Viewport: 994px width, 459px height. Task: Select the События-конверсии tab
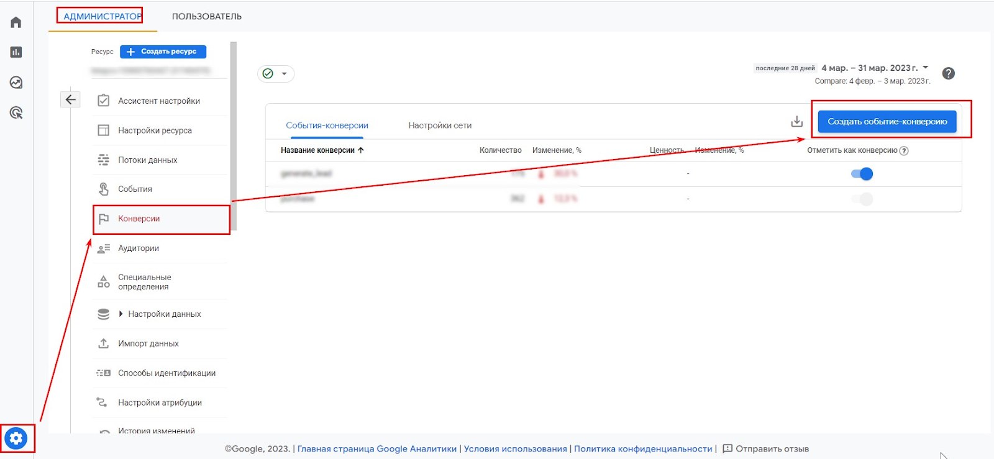click(327, 125)
